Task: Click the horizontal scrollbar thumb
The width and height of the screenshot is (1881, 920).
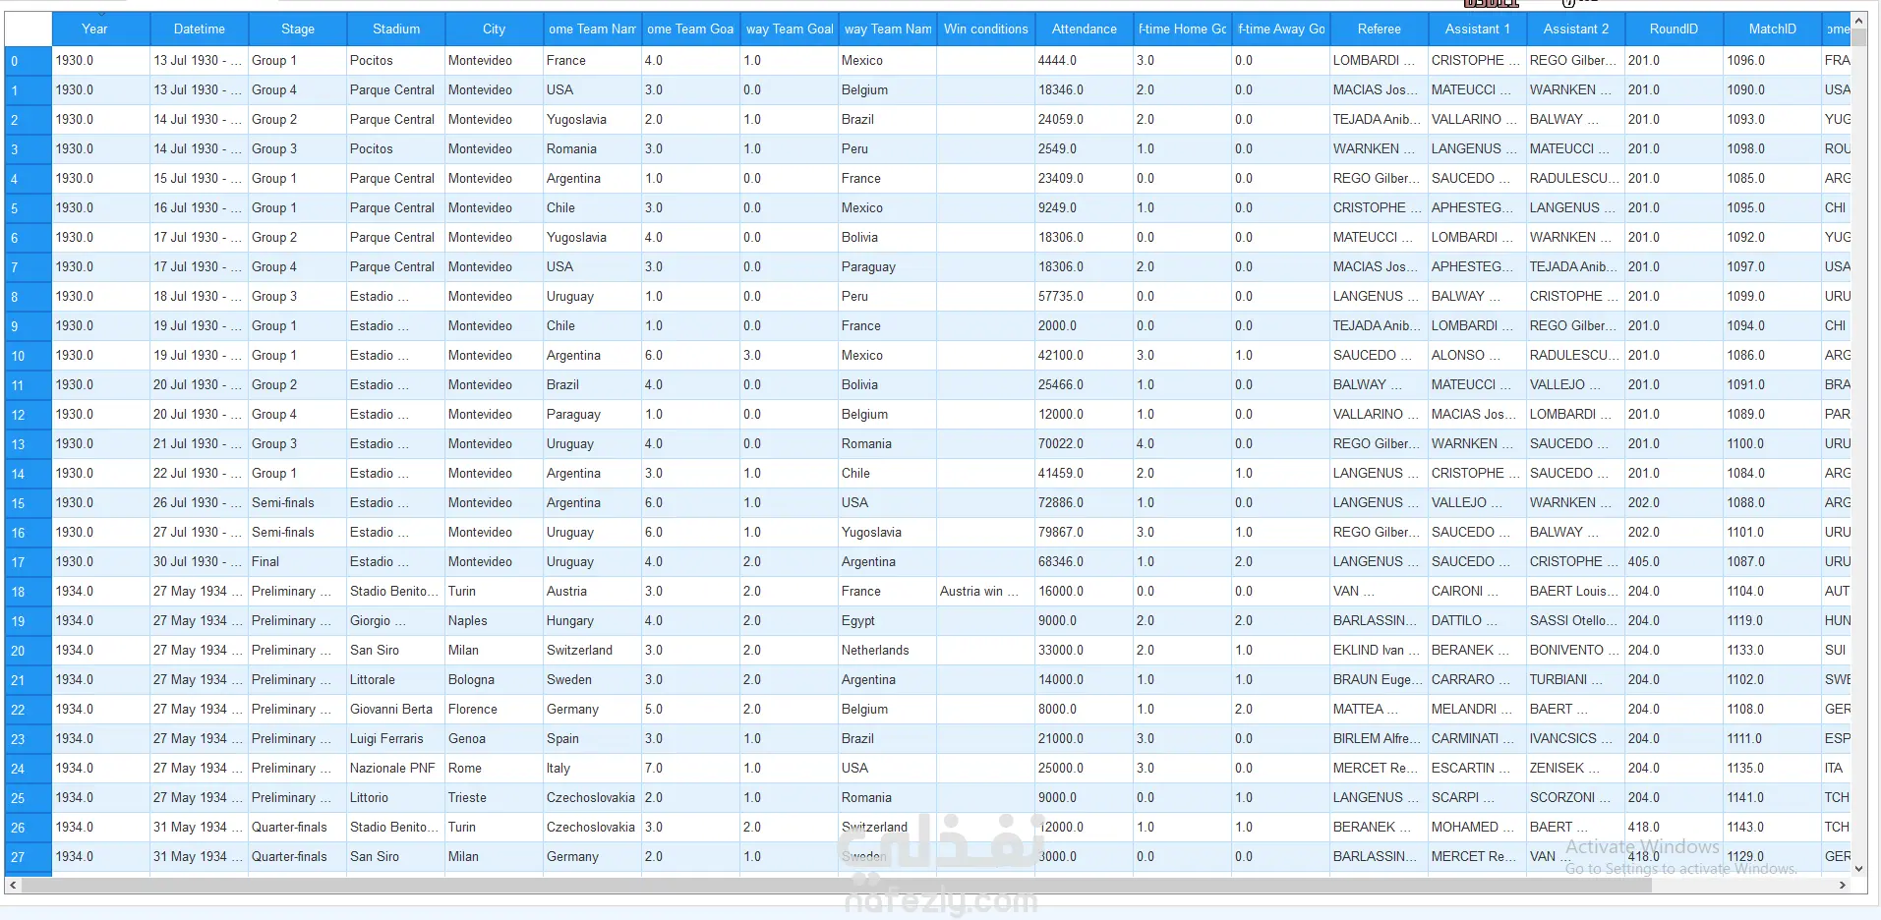Action: tap(837, 886)
